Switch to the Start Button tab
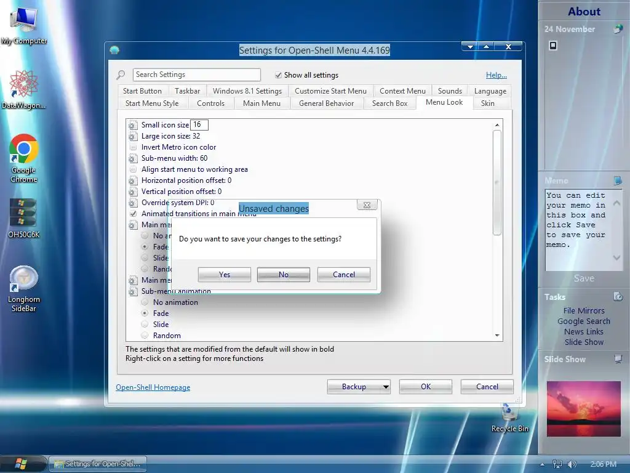Screen dimensions: 630x473 (142, 91)
